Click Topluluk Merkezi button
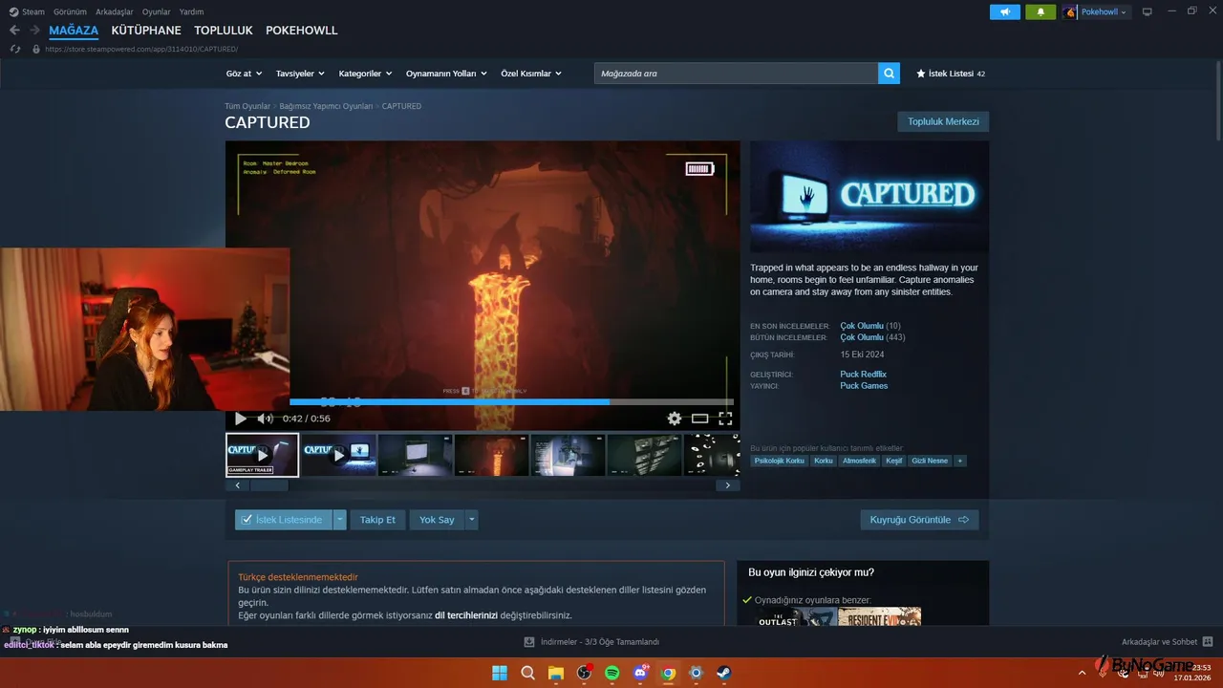Screen dimensions: 1223x688 click(943, 121)
